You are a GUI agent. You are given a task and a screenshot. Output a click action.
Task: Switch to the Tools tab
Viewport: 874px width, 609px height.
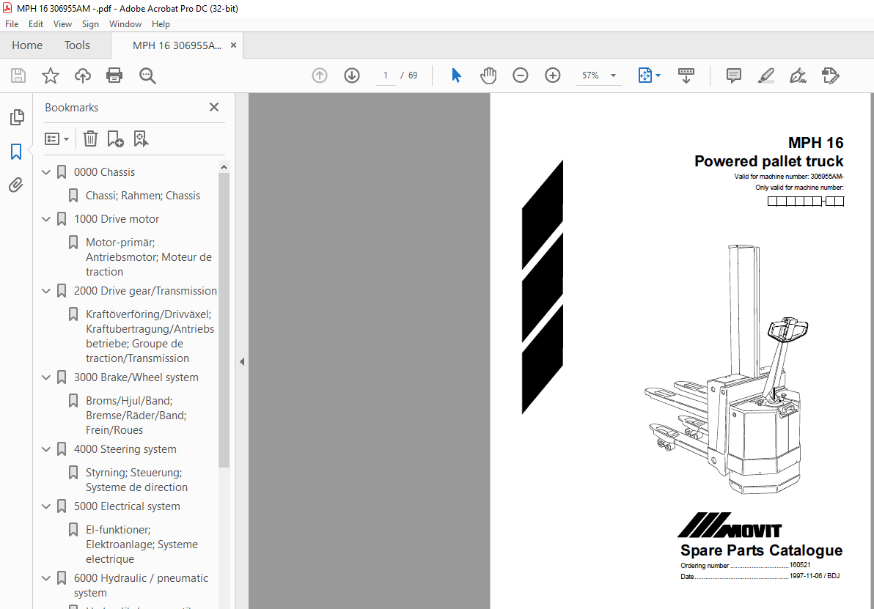pos(77,45)
